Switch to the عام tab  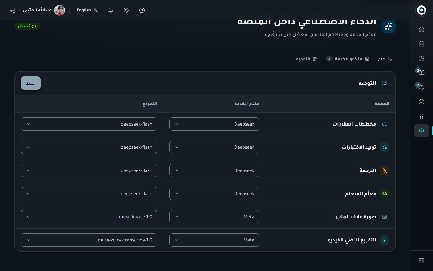click(385, 59)
